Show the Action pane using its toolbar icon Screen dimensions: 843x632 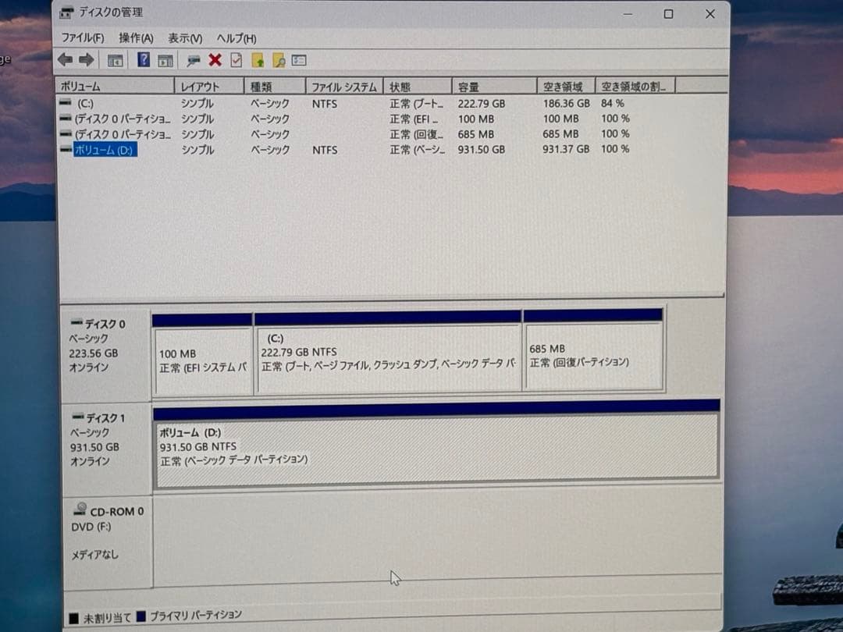[x=165, y=60]
